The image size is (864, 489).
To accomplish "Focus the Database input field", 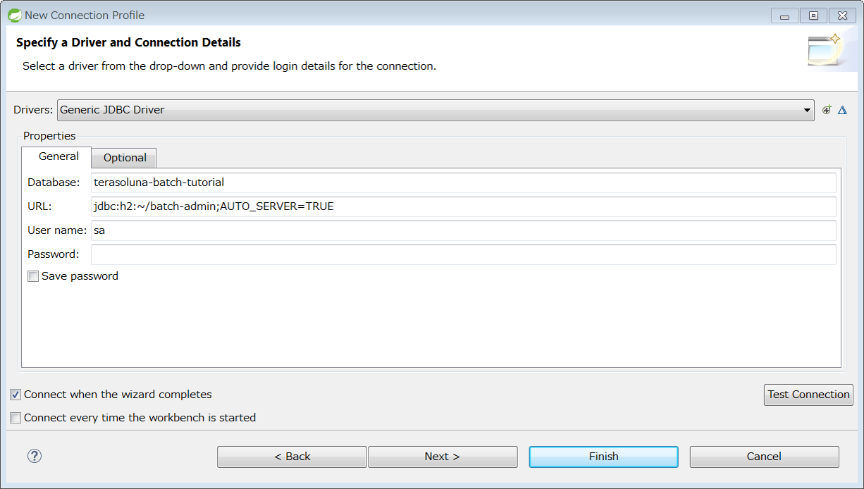I will tap(464, 182).
